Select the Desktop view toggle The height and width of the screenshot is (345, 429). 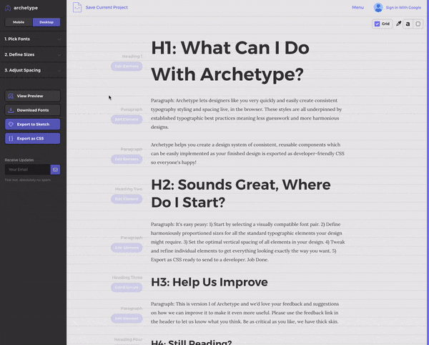pyautogui.click(x=46, y=22)
